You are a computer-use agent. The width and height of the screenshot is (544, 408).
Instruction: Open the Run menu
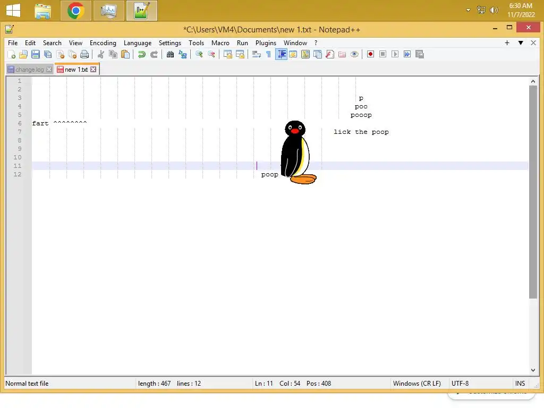click(242, 43)
